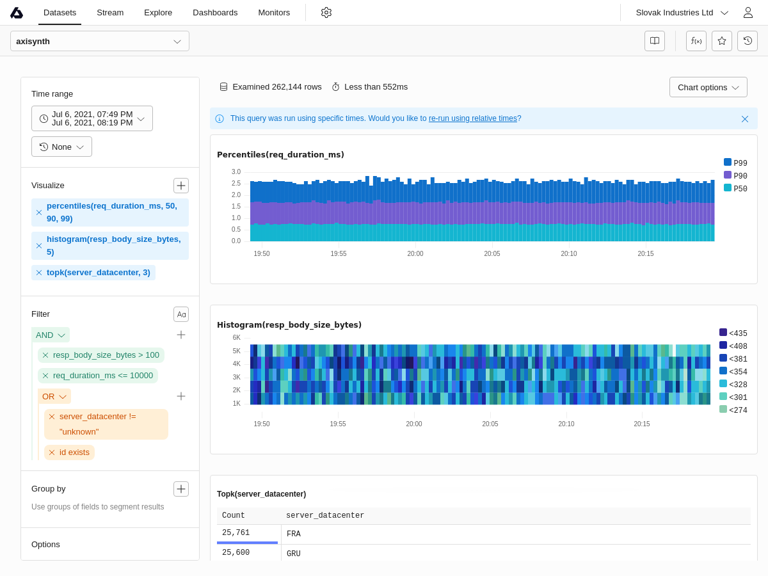This screenshot has width=768, height=576.
Task: Toggle case sensitivity Aa filter button
Action: (x=181, y=314)
